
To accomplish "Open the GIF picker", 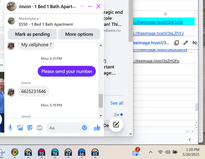I will click(39, 128).
